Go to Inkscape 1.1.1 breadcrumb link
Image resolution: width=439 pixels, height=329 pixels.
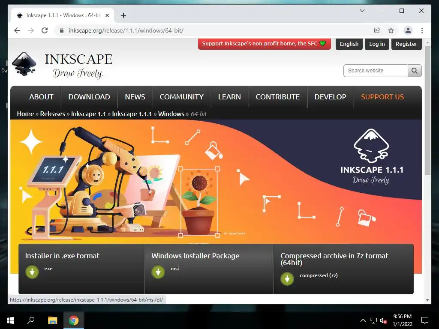tap(132, 114)
